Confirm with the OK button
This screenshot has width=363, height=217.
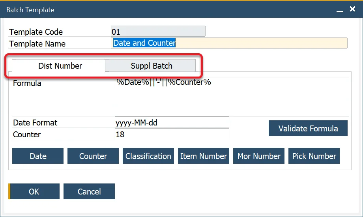point(34,192)
